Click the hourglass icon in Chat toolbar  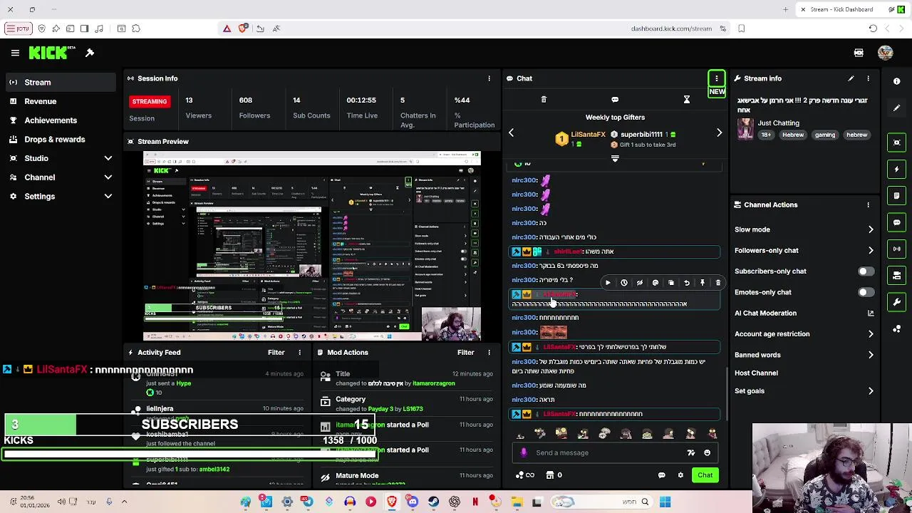[687, 100]
